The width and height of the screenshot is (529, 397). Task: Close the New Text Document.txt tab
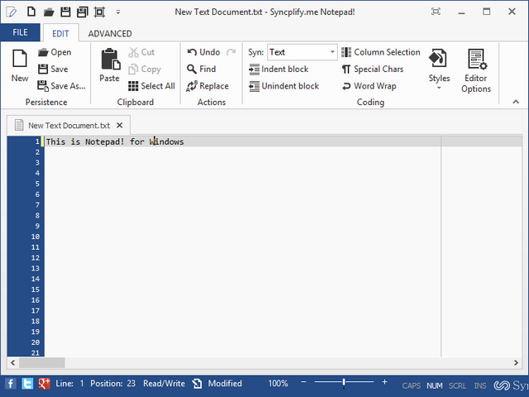coord(119,125)
